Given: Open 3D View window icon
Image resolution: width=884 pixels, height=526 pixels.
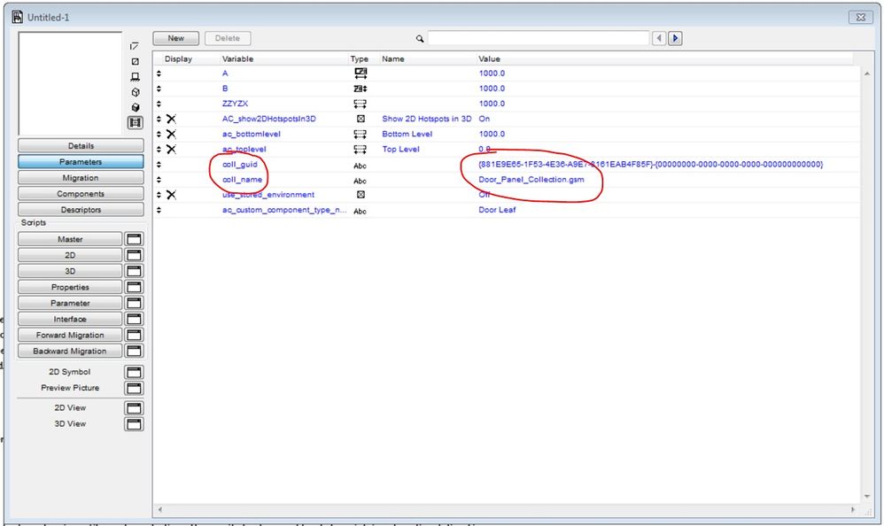Looking at the screenshot, I should pyautogui.click(x=134, y=424).
